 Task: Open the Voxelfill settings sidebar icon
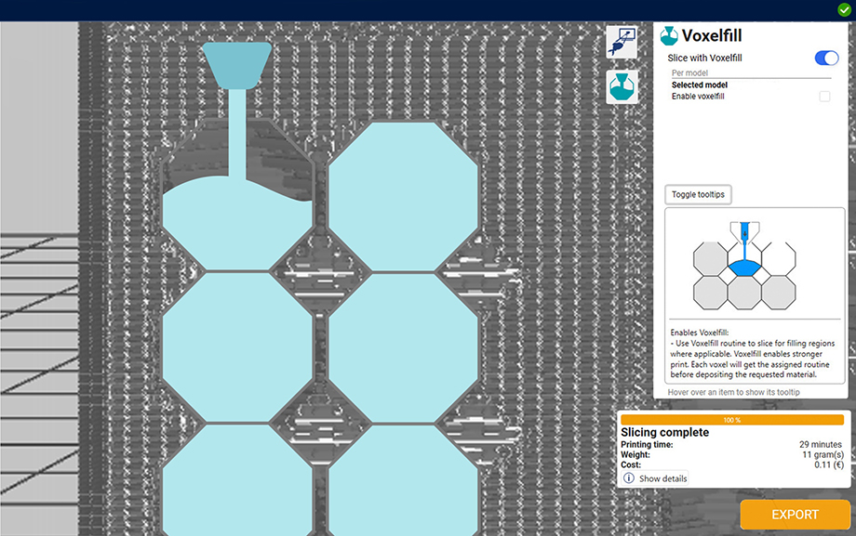coord(621,86)
